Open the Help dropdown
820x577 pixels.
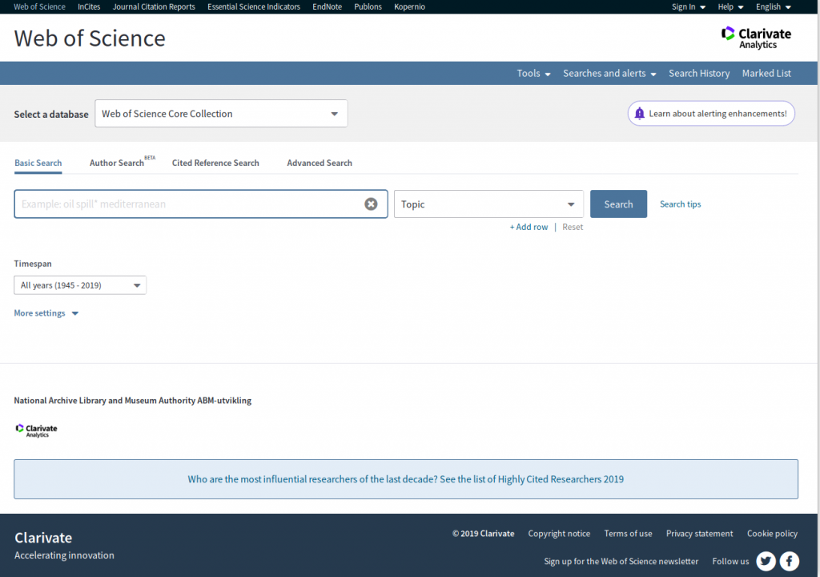(x=730, y=6)
